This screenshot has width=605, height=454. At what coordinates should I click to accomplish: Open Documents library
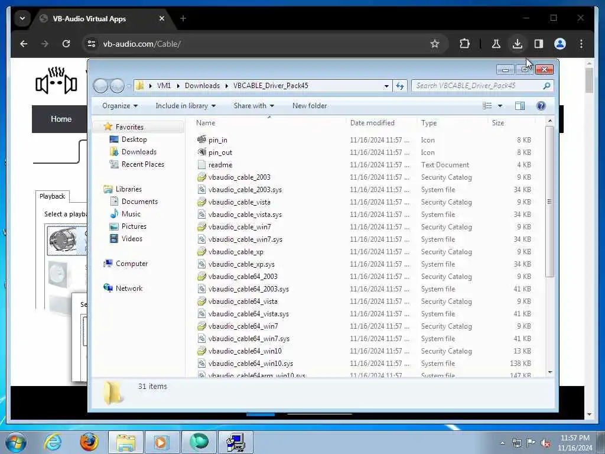tap(139, 202)
